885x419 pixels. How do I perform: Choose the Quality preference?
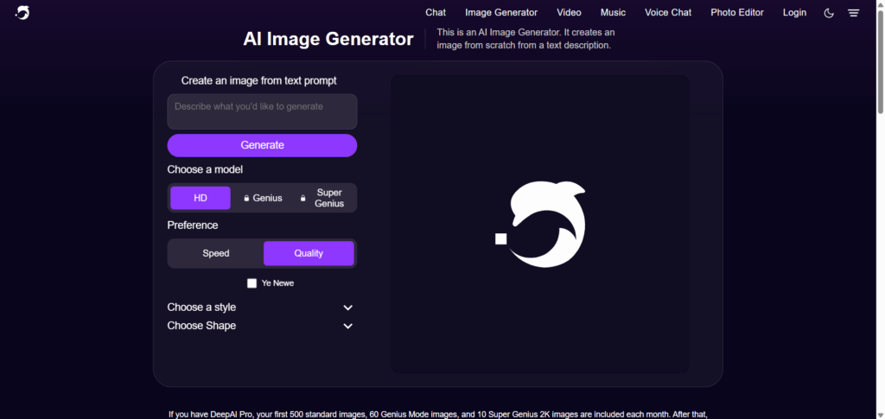pyautogui.click(x=309, y=253)
